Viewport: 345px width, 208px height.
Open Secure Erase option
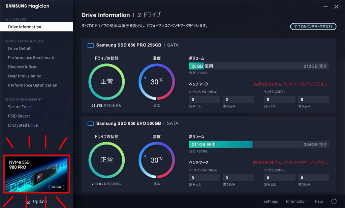pyautogui.click(x=20, y=107)
